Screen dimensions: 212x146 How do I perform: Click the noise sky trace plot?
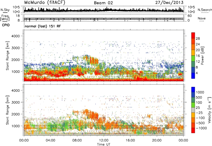point(104,9)
